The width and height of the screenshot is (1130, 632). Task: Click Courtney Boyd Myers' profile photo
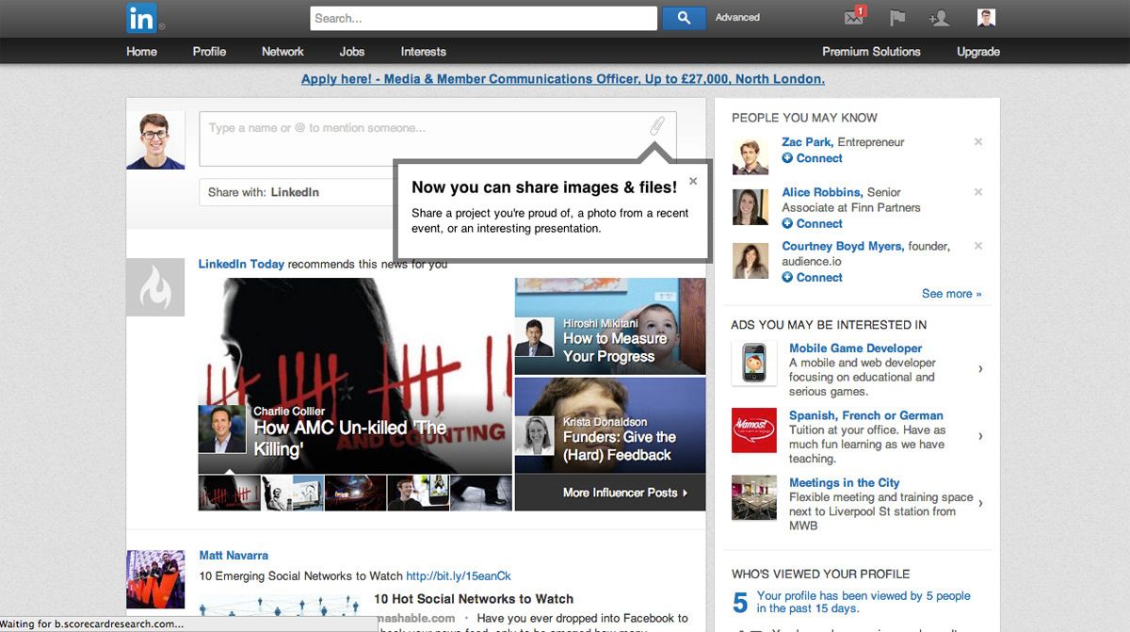[751, 261]
